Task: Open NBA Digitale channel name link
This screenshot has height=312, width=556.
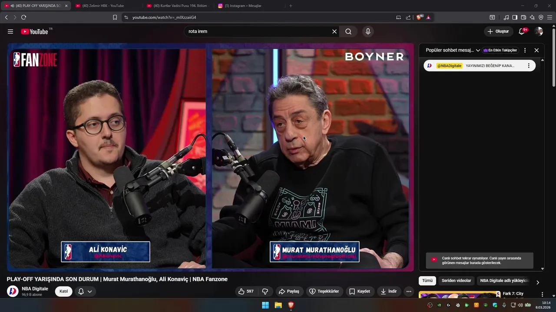Action: [35, 289]
